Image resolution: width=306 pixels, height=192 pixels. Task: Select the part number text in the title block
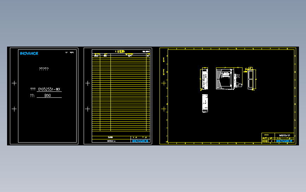click(x=284, y=135)
